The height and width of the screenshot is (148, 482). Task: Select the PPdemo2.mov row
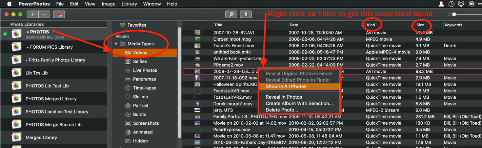[332, 65]
